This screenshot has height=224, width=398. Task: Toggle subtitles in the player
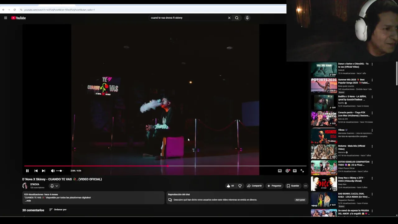coord(280,170)
